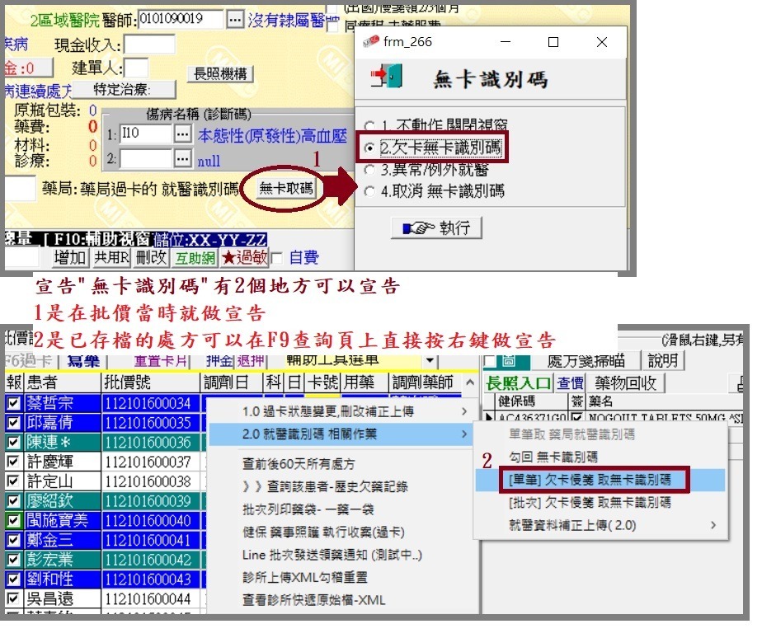The image size is (762, 638).
Task: Click the 增加 button
Action: [x=70, y=257]
